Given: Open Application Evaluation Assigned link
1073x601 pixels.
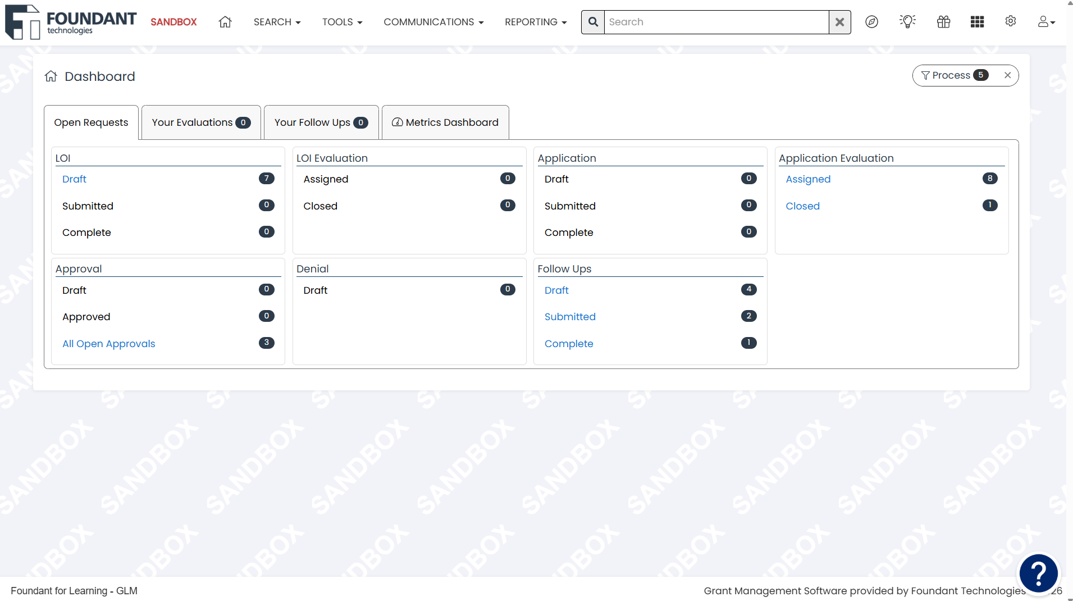Looking at the screenshot, I should (x=808, y=179).
